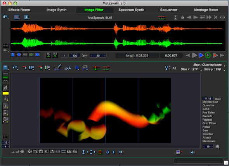This screenshot has width=229, height=166.
Task: Select the dotted line brush mode
Action: (5, 74)
